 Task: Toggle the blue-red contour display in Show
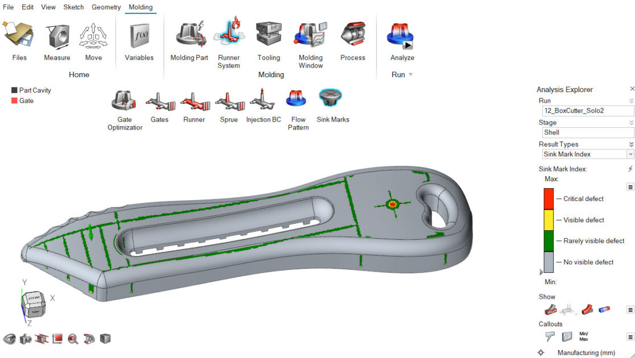(x=604, y=310)
